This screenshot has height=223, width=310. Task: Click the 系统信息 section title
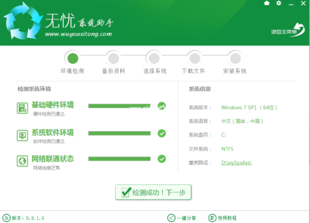tap(200, 89)
